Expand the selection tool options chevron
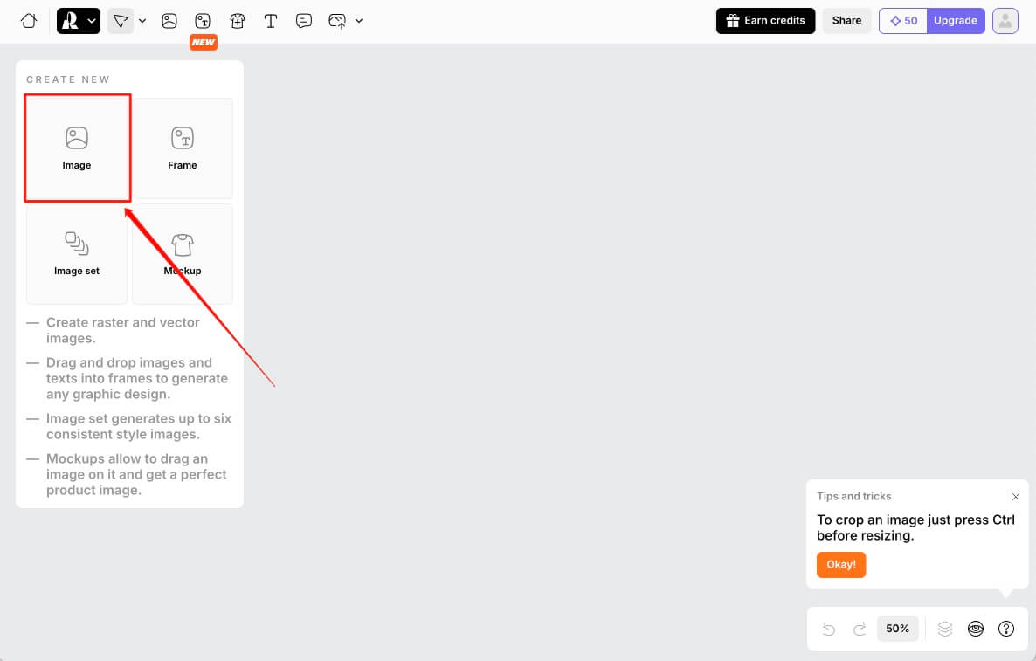This screenshot has height=661, width=1036. tap(142, 21)
